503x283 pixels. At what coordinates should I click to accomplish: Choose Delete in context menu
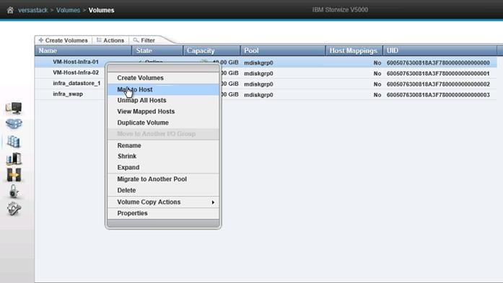coord(163,190)
